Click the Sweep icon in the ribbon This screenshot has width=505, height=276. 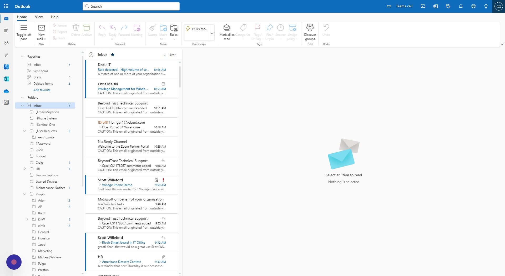pos(153,29)
